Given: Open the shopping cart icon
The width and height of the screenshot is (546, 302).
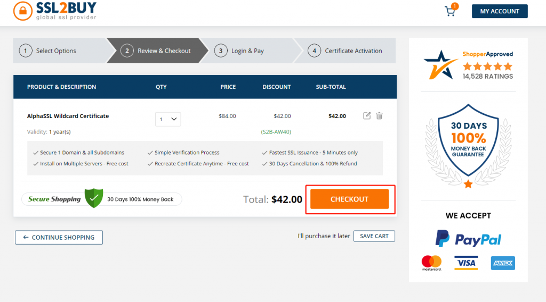Looking at the screenshot, I should [x=451, y=11].
